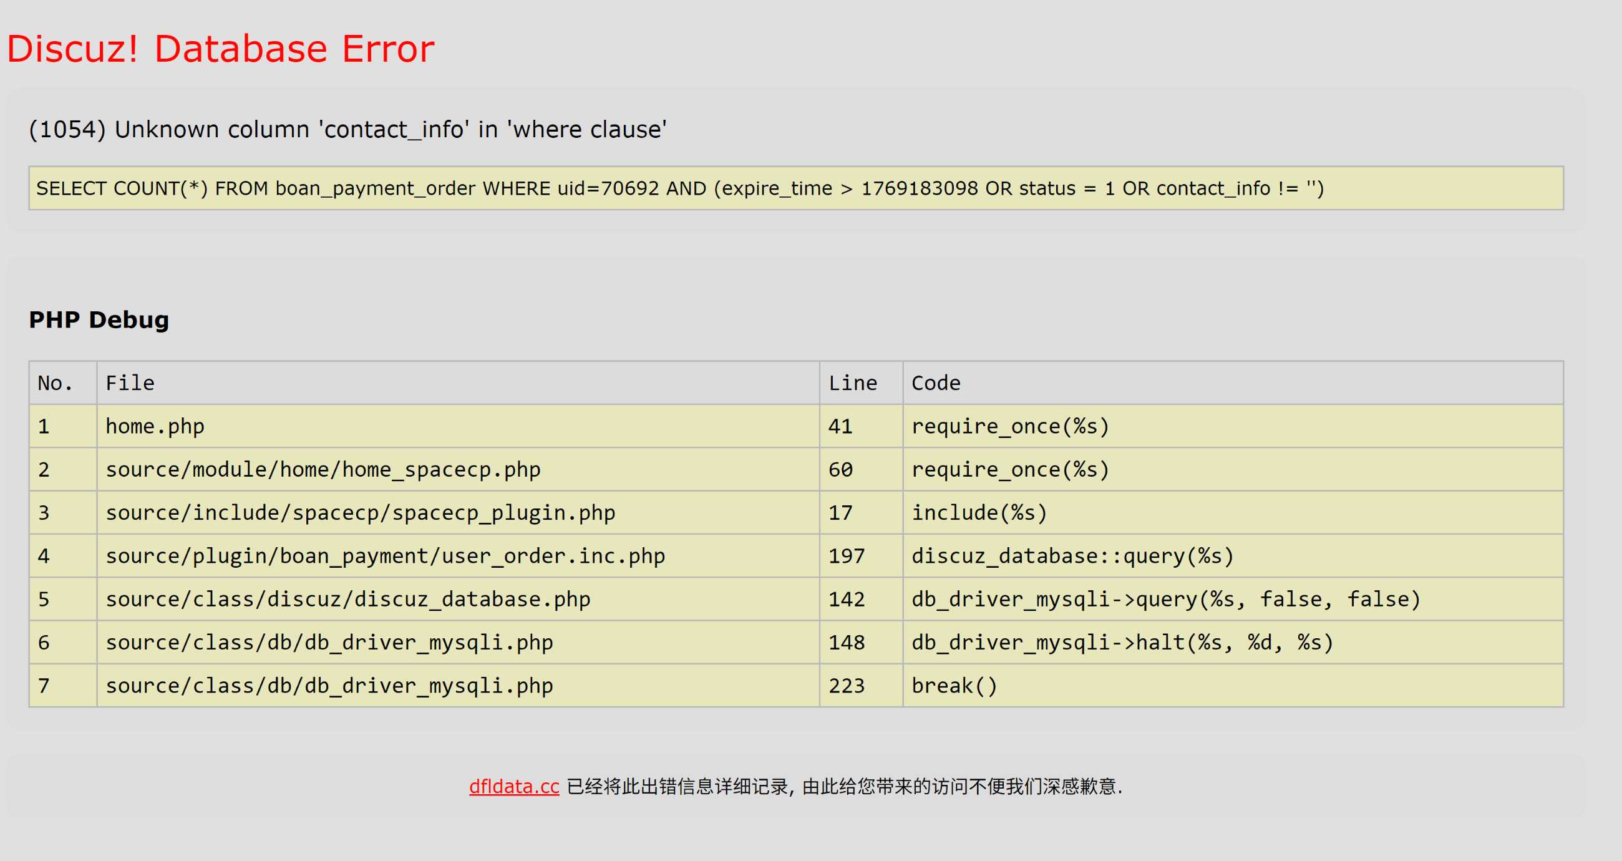Viewport: 1622px width, 861px height.
Task: Click the home.php file cell
Action: [x=155, y=426]
